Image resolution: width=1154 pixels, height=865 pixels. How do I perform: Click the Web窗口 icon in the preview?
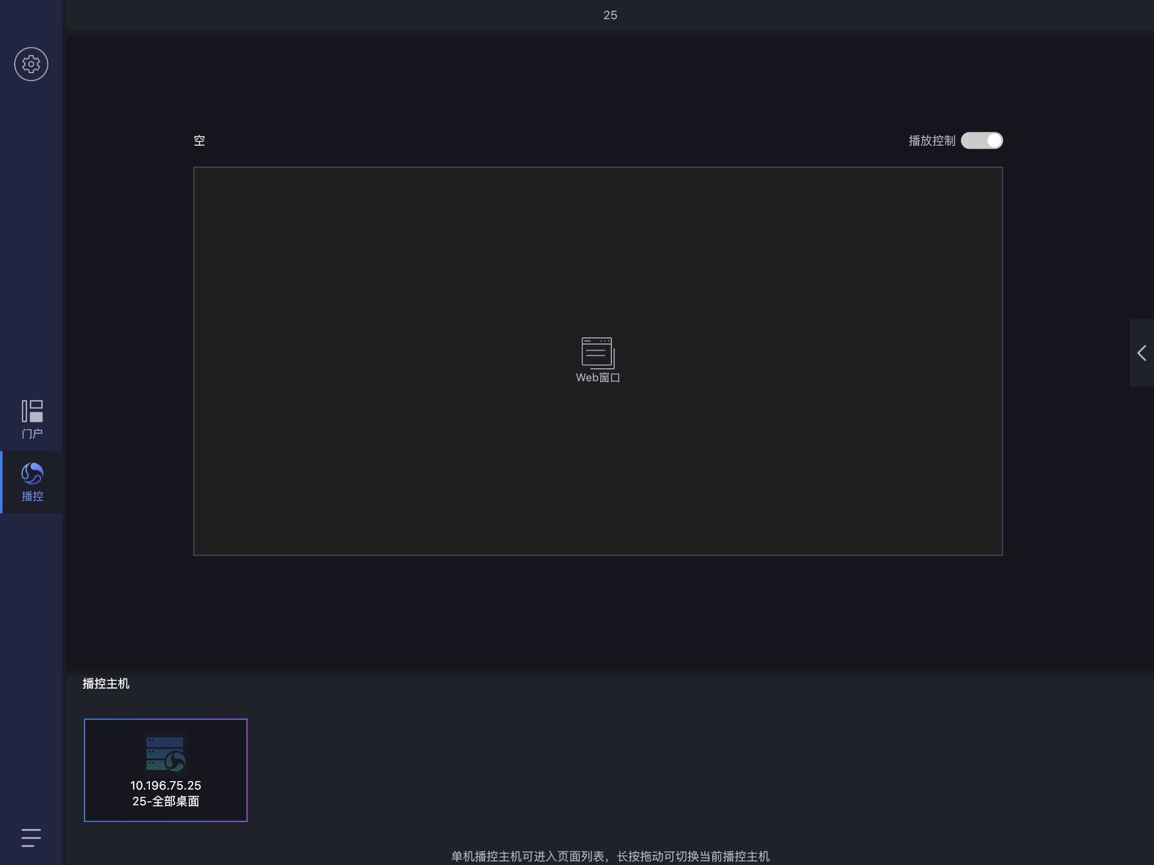598,360
